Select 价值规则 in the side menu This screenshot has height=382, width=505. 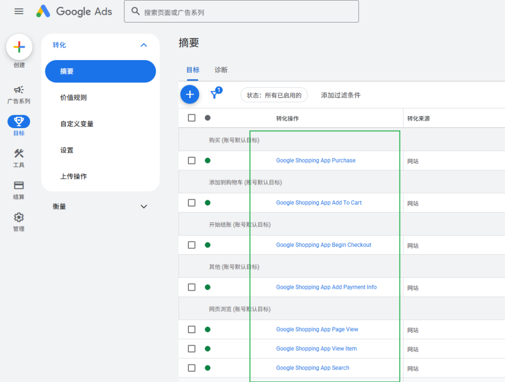pyautogui.click(x=73, y=98)
